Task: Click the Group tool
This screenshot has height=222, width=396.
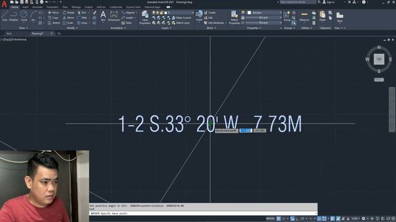Action: 287,16
